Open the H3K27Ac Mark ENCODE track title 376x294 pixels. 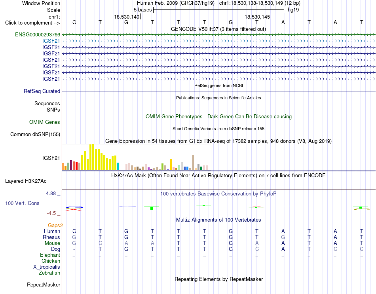[218, 176]
